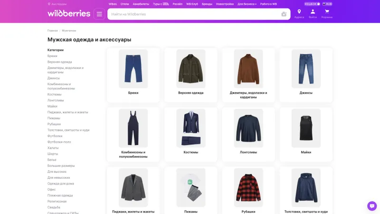Click the Амстердам location indicator
The image size is (380, 214).
coord(57,4)
